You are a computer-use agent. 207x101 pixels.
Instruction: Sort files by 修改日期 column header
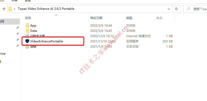[96, 18]
